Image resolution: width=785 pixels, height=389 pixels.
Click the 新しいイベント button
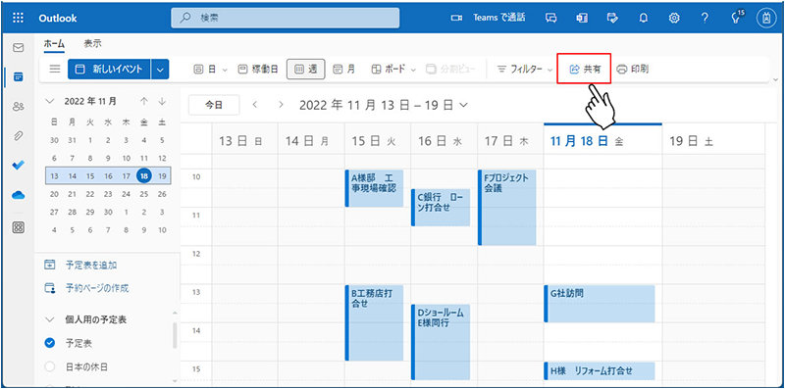pyautogui.click(x=110, y=69)
